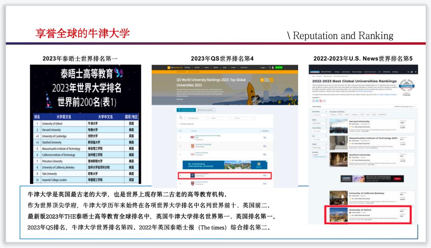Click the 'Princeton University' row in the Times table

86,161
